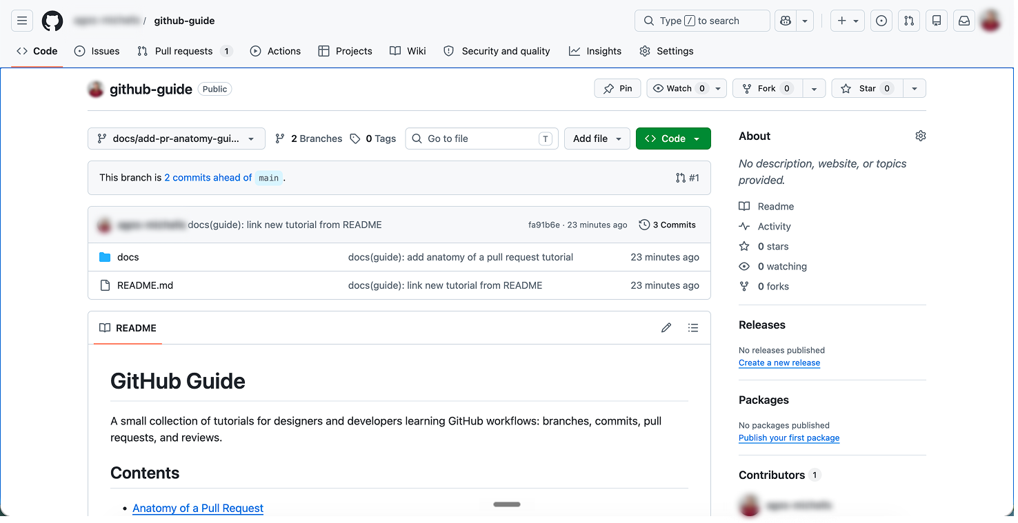This screenshot has width=1018, height=523.
Task: View the 0 Tags link
Action: coord(373,139)
